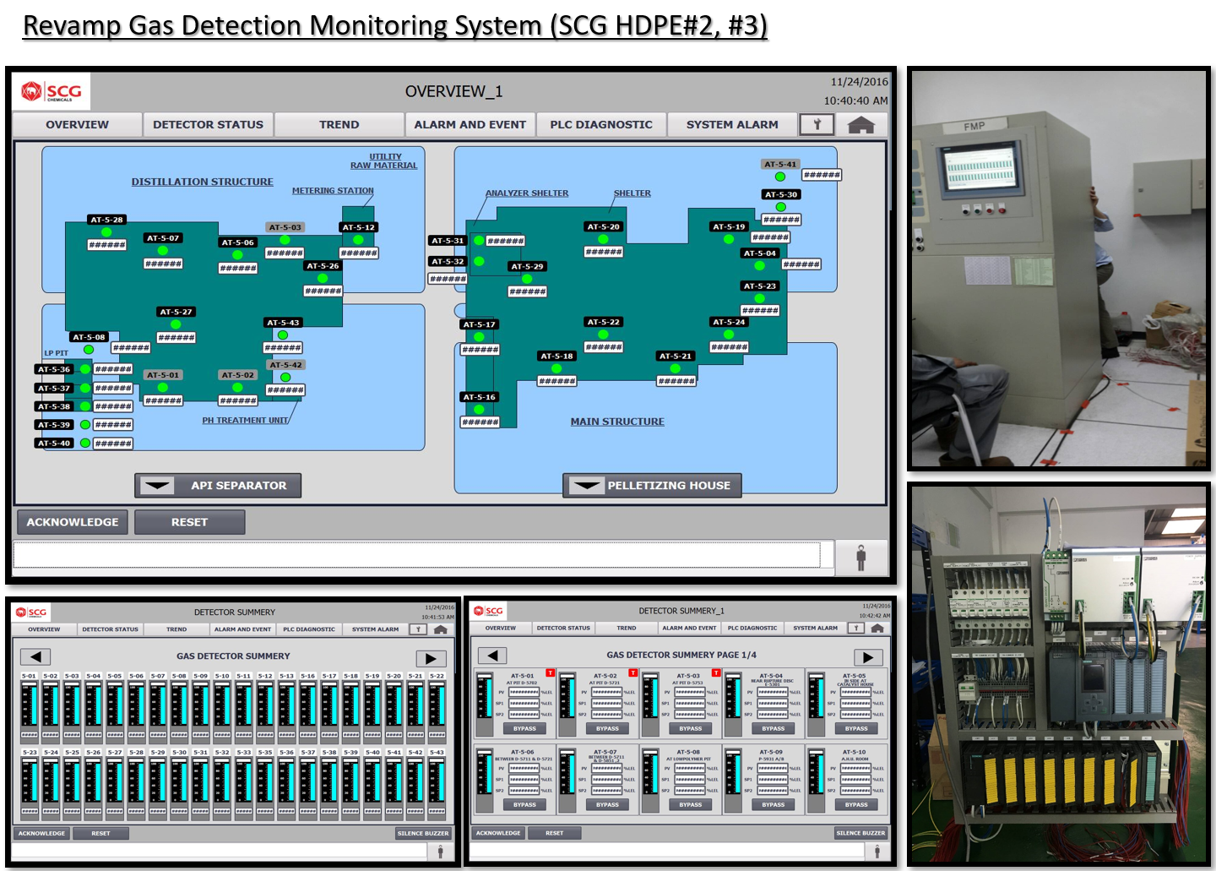Click wrench settings icon on Overview screen

pyautogui.click(x=817, y=125)
